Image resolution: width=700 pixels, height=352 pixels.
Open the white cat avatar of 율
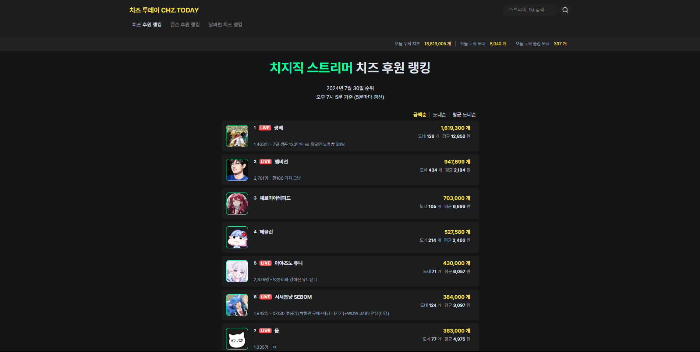237,339
